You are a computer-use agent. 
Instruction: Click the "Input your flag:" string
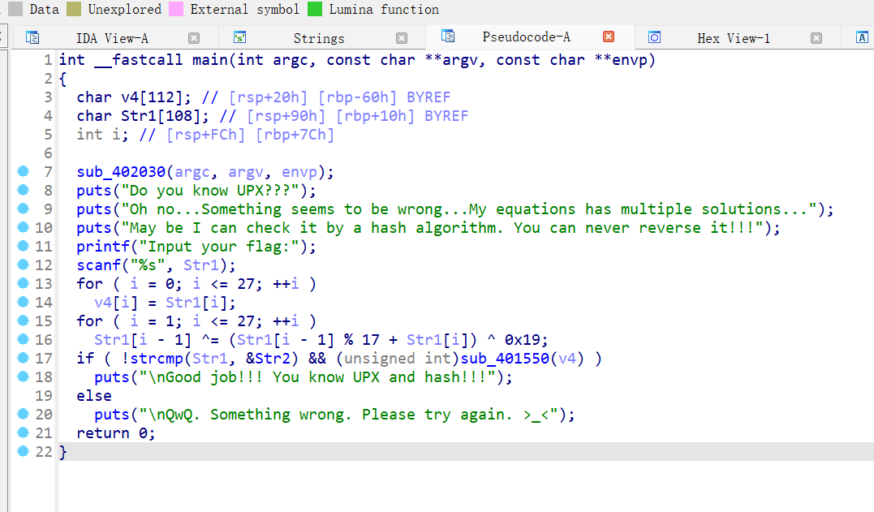pos(219,246)
